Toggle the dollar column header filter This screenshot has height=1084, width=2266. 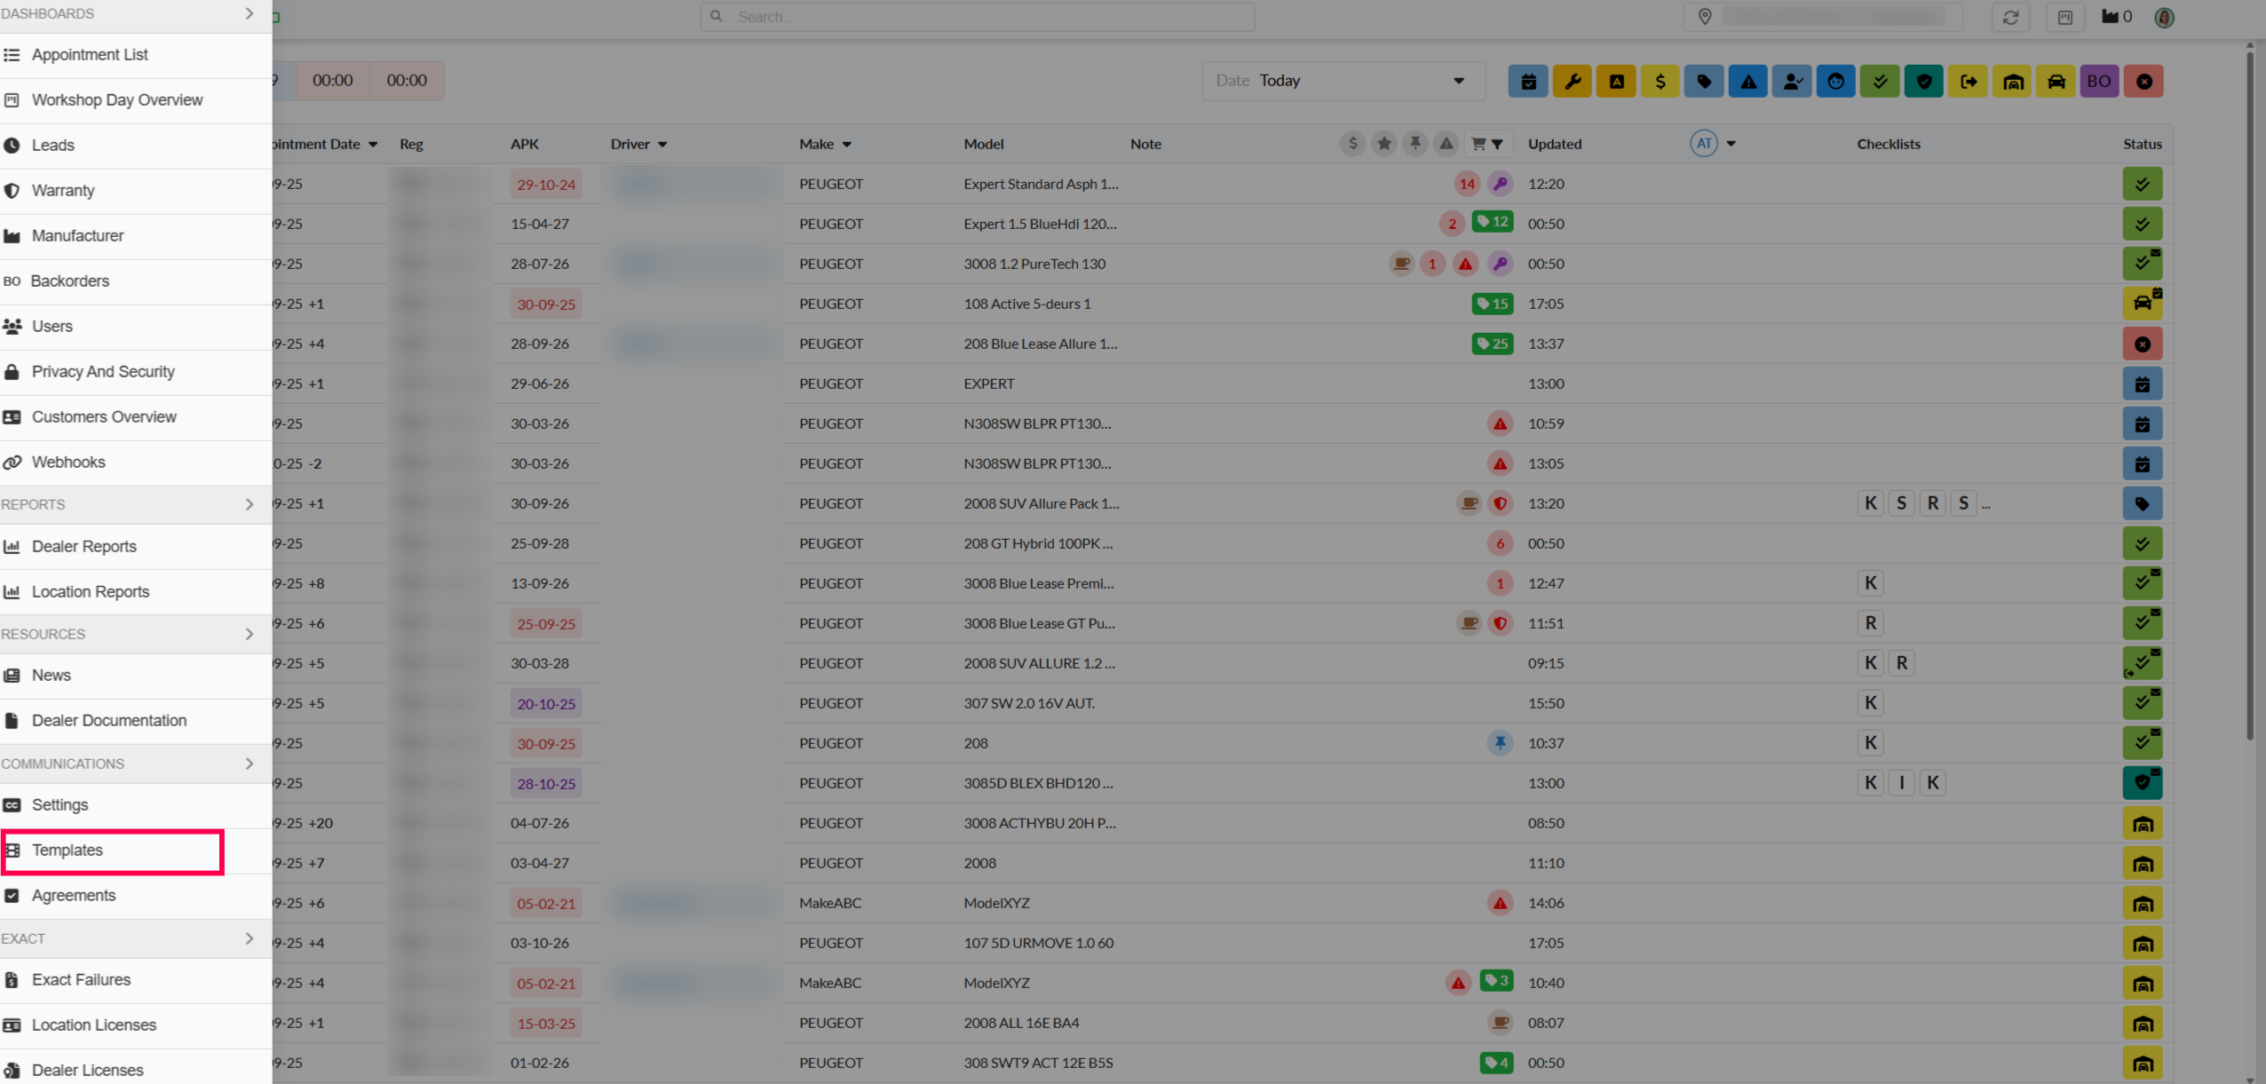point(1352,144)
